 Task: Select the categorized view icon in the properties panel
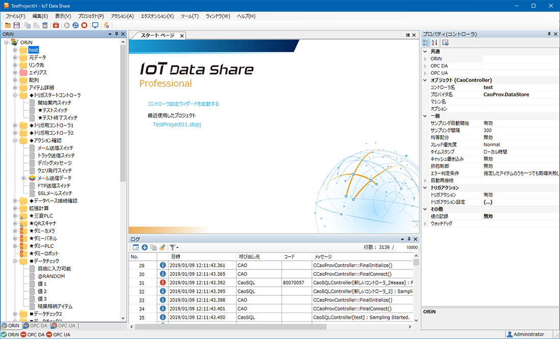click(x=426, y=42)
